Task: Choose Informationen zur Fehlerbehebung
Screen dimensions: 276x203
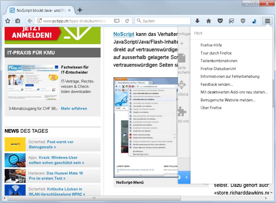Action: pyautogui.click(x=230, y=76)
